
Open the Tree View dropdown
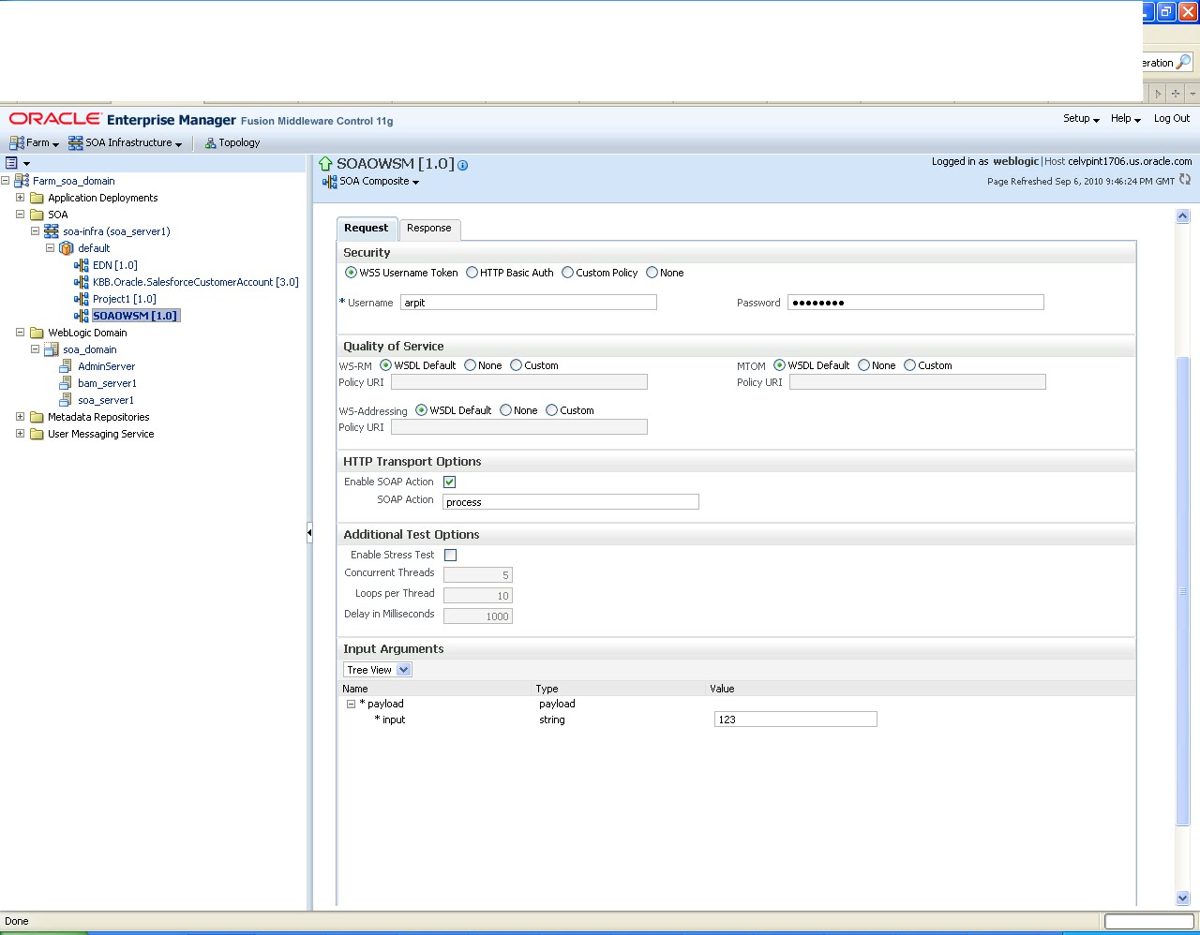[378, 670]
